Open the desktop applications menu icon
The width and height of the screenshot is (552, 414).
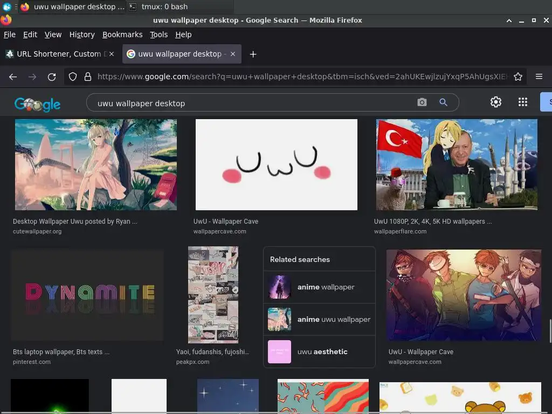click(x=6, y=6)
